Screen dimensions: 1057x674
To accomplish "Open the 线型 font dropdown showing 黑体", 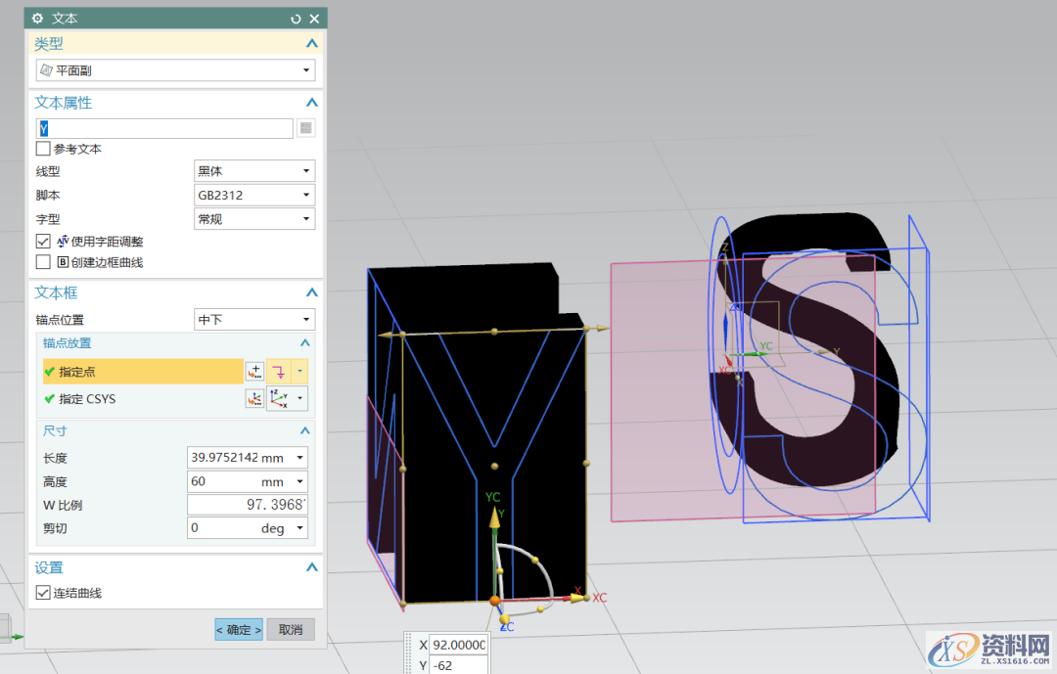I will [x=254, y=171].
